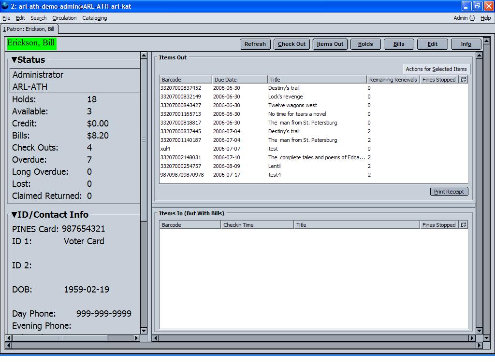The image size is (495, 362).
Task: Collapse the Status section
Action: click(x=15, y=60)
